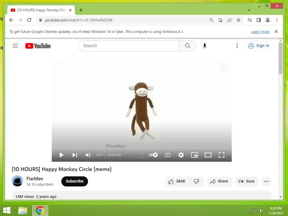
Task: Close the Happy Monkey Circle tab
Action: (x=70, y=10)
